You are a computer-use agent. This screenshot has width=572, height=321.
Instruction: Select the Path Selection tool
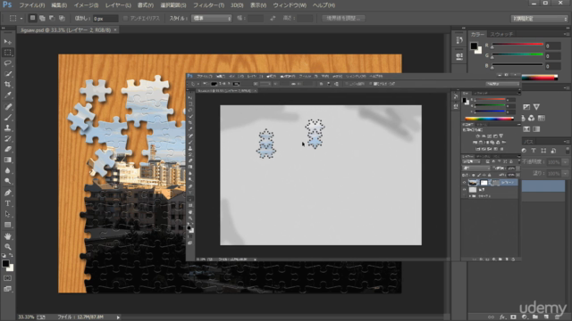pyautogui.click(x=8, y=214)
